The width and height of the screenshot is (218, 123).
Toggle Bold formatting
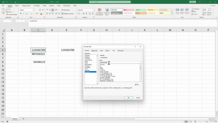[x=21, y=14]
